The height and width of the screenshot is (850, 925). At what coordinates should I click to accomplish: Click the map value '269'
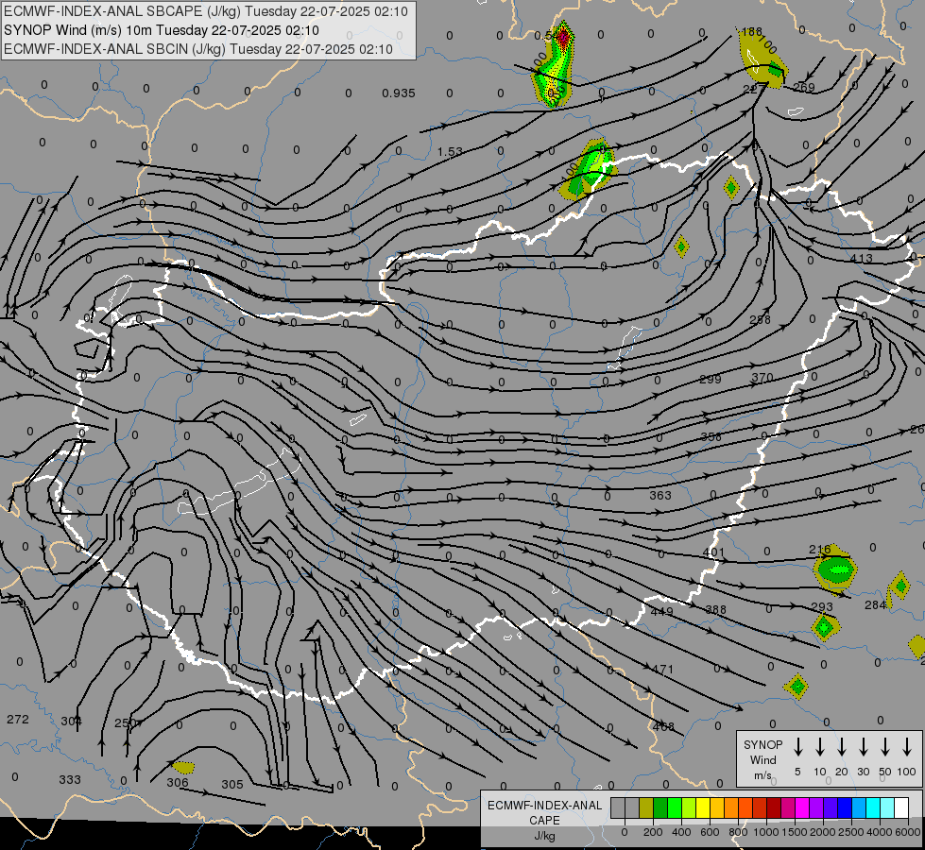[x=803, y=87]
